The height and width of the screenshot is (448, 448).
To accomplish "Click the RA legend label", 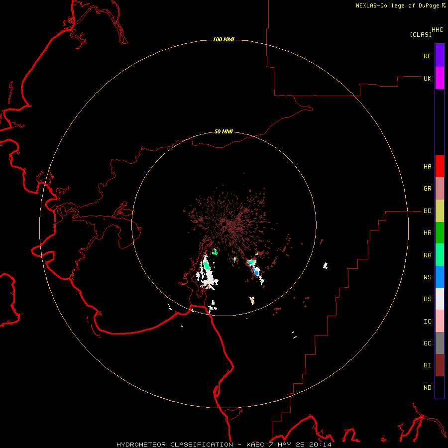I will click(x=427, y=255).
